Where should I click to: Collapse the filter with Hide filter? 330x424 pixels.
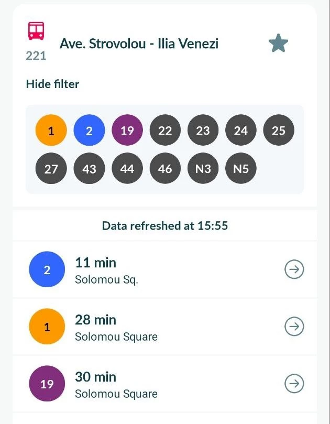[x=52, y=84]
